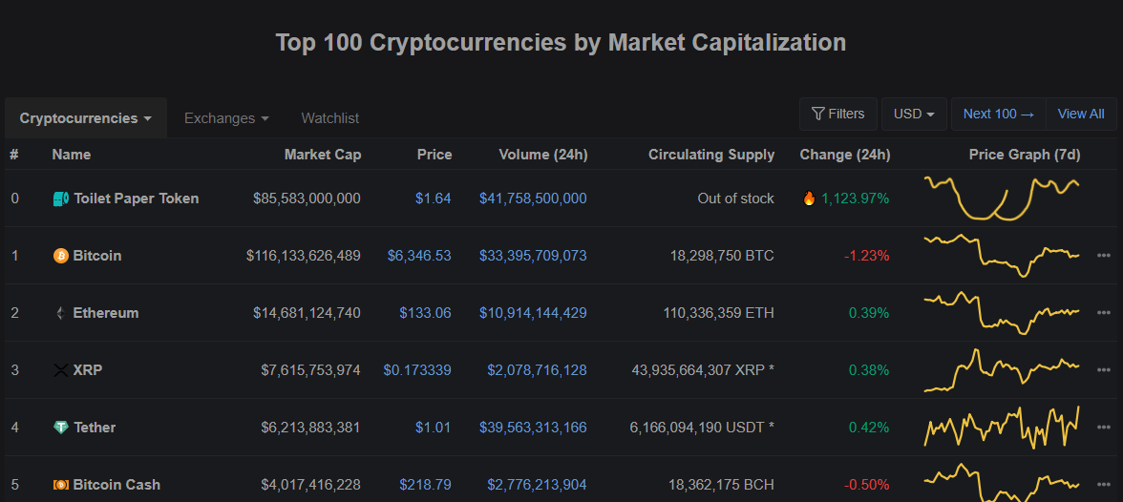Switch to the Watchlist tab
The image size is (1123, 502).
(x=330, y=118)
